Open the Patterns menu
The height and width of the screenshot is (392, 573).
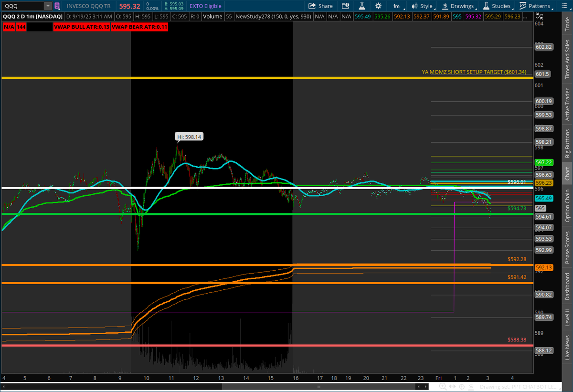pos(536,6)
